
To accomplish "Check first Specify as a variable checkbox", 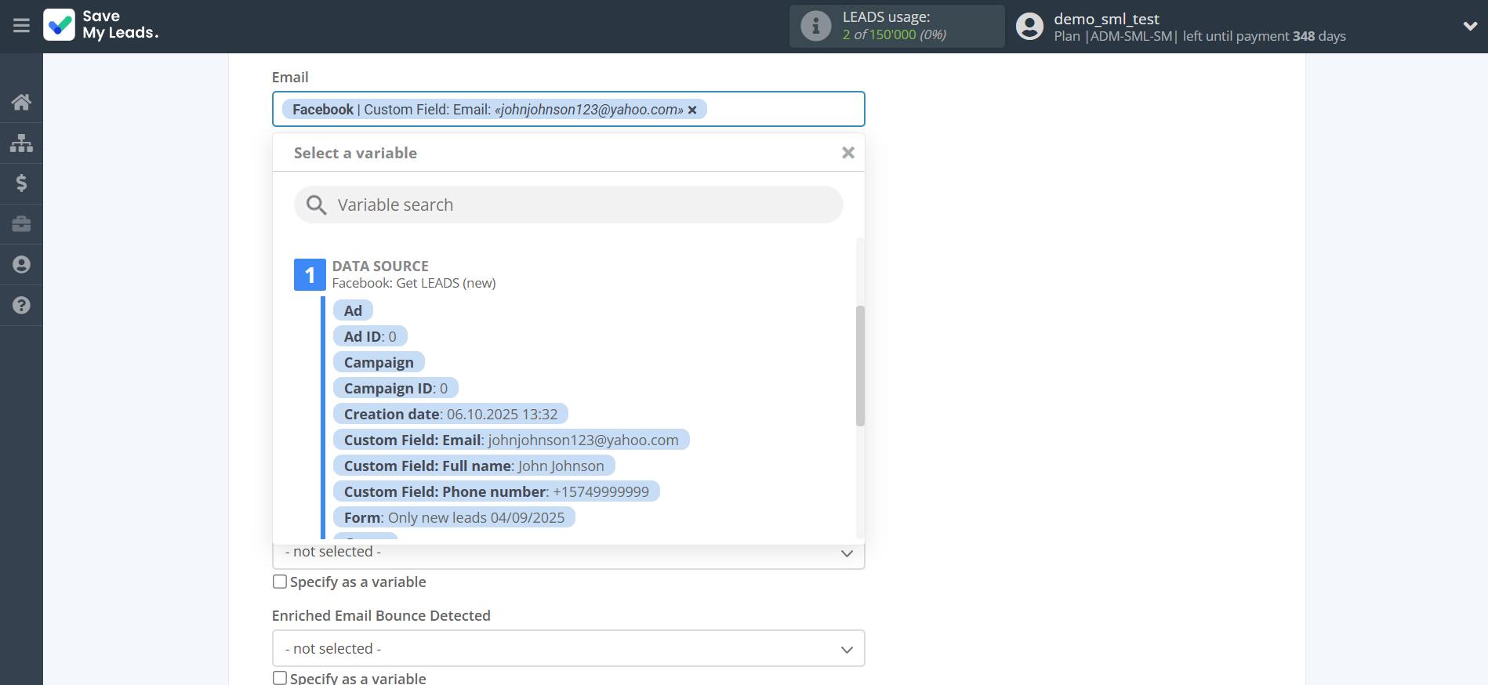I will [x=280, y=582].
